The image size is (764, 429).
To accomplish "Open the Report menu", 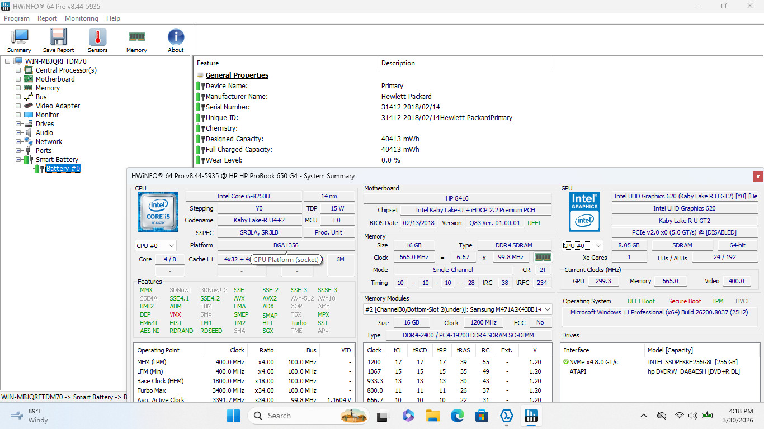I will [47, 18].
